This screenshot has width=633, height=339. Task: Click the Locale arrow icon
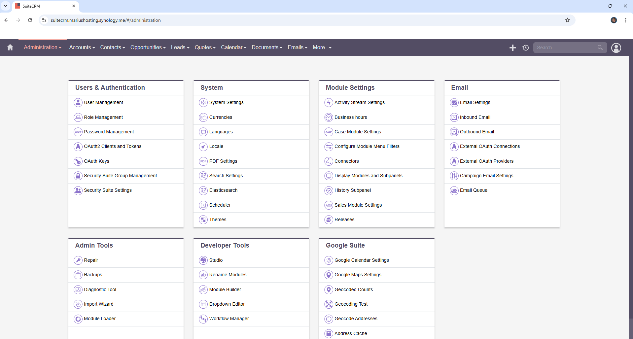(203, 147)
